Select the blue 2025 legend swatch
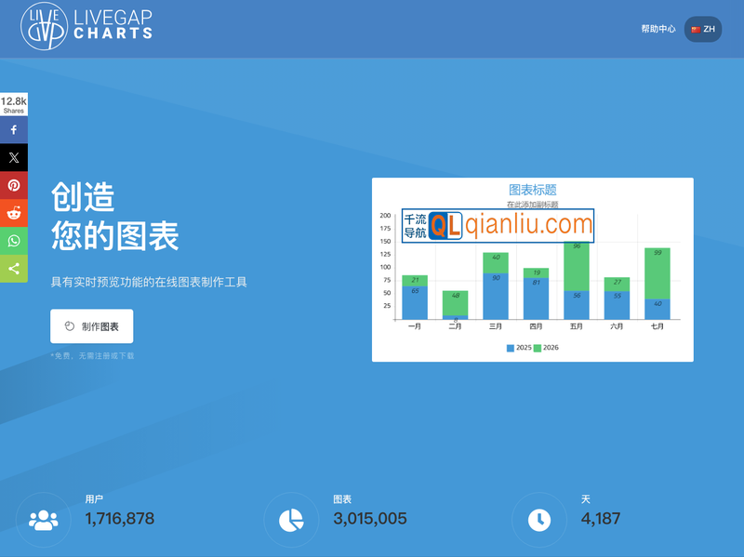744x557 pixels. pos(509,347)
